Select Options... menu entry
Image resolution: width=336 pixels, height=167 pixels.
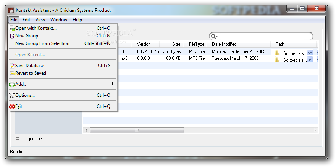(x=63, y=95)
